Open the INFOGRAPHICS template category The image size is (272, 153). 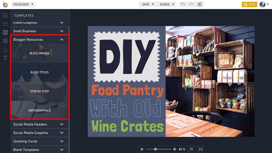[39, 110]
